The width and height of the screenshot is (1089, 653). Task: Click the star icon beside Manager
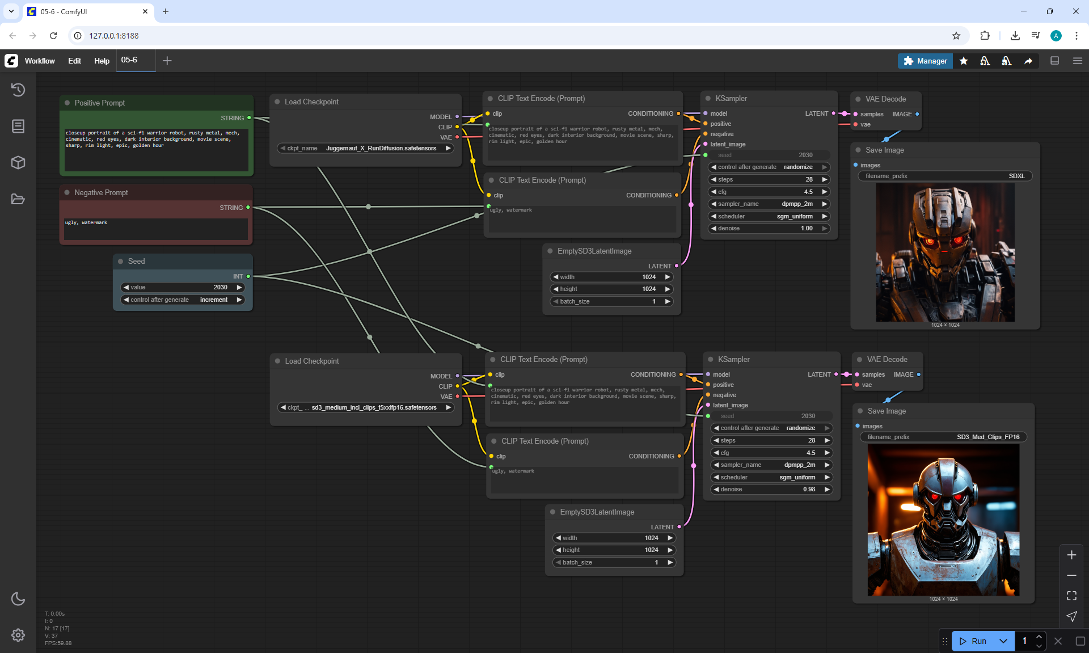click(x=964, y=61)
